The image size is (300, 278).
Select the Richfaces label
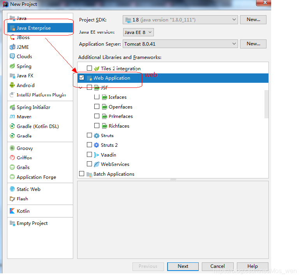coord(119,126)
